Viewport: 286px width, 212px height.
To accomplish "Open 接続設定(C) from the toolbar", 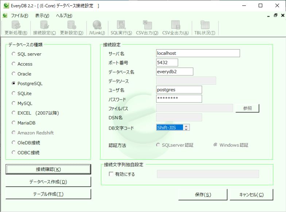I will [45, 28].
